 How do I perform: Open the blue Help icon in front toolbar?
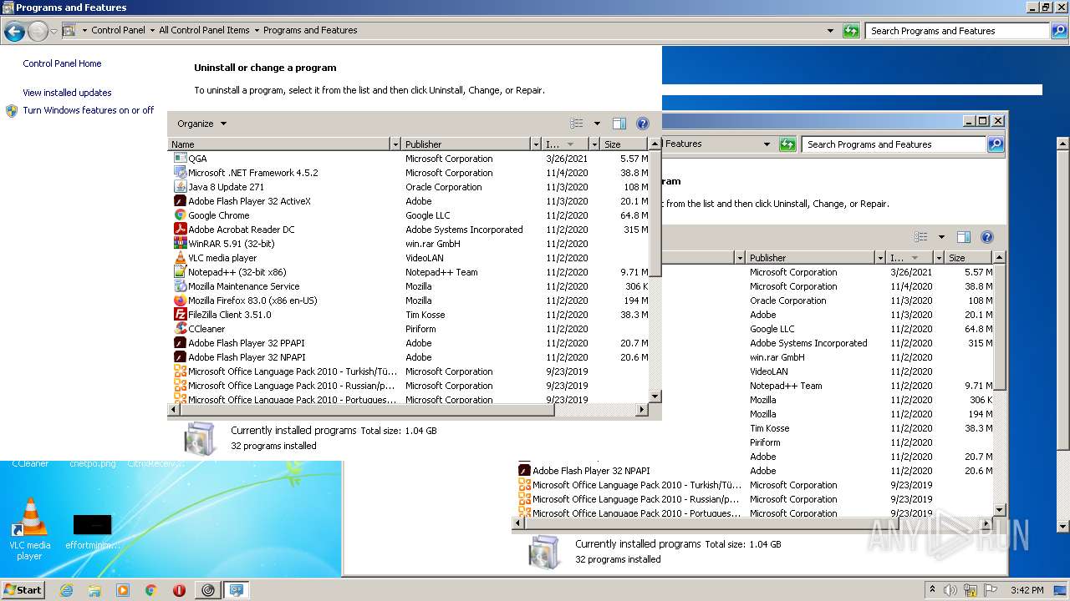643,124
